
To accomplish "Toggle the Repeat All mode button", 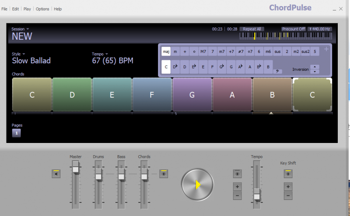I will click(x=252, y=29).
